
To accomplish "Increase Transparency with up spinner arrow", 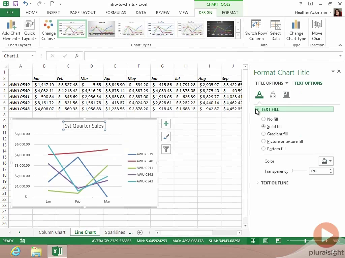I will [x=331, y=170].
